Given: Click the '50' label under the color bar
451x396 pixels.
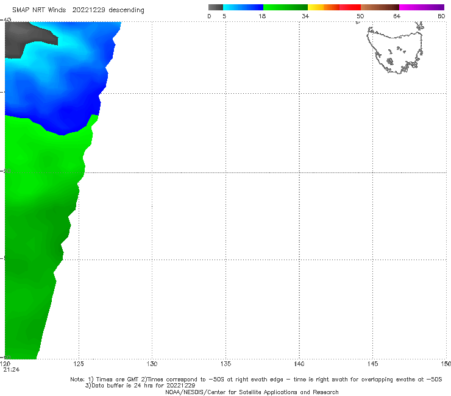Looking at the screenshot, I should 360,16.
